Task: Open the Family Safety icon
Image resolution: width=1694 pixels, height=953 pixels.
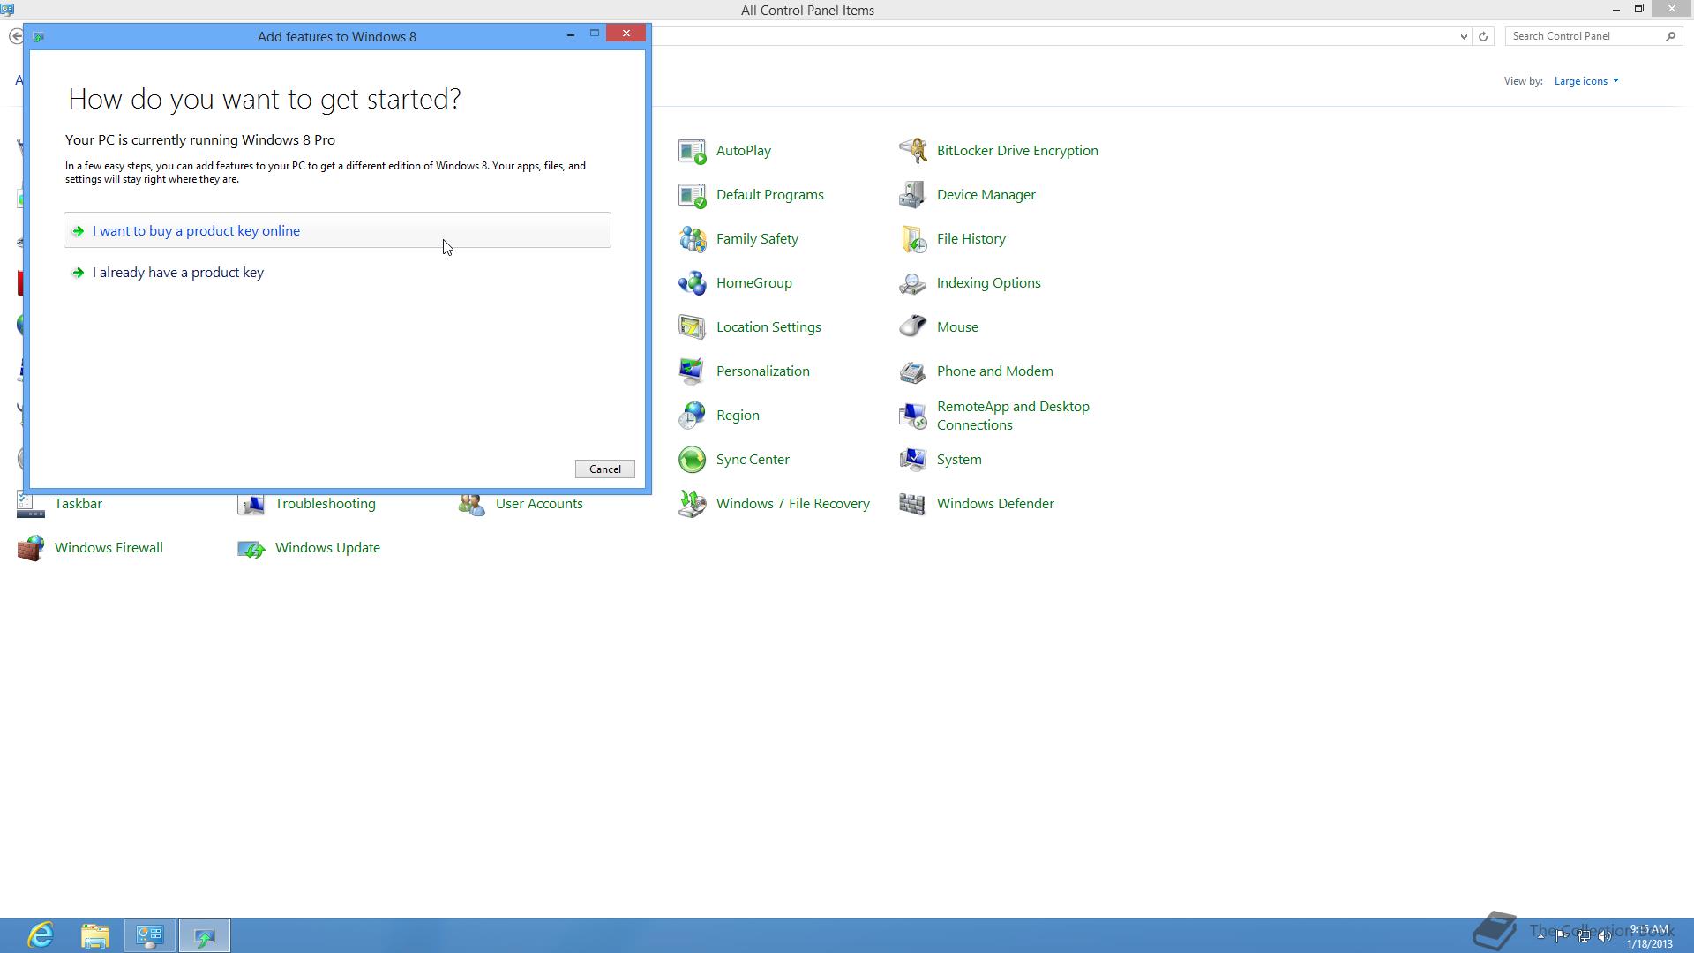Action: coord(693,239)
